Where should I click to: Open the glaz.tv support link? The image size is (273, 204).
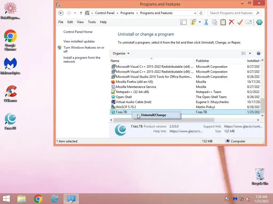[243, 126]
